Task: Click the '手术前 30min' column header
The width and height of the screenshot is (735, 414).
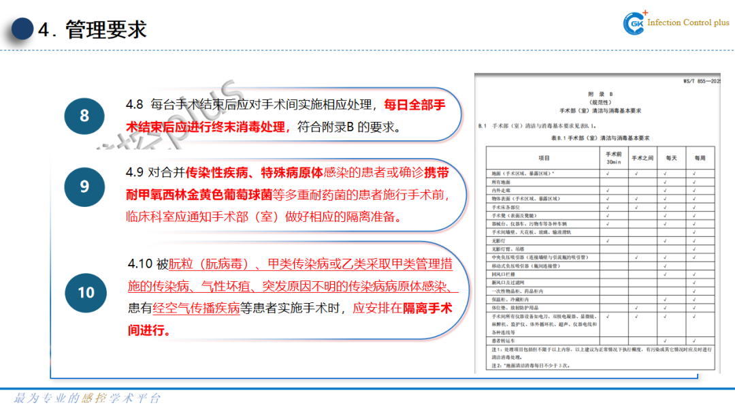Action: (x=614, y=158)
